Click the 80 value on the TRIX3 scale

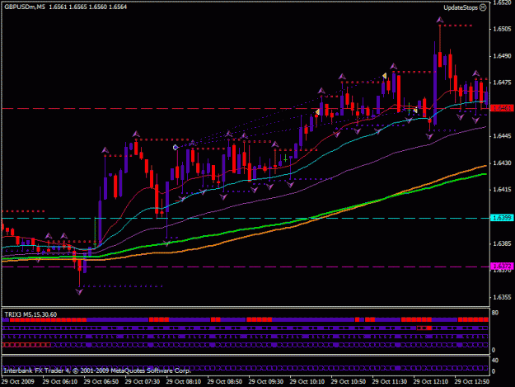pyautogui.click(x=495, y=313)
